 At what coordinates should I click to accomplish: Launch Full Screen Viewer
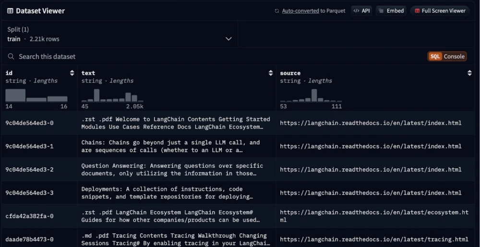coord(440,11)
